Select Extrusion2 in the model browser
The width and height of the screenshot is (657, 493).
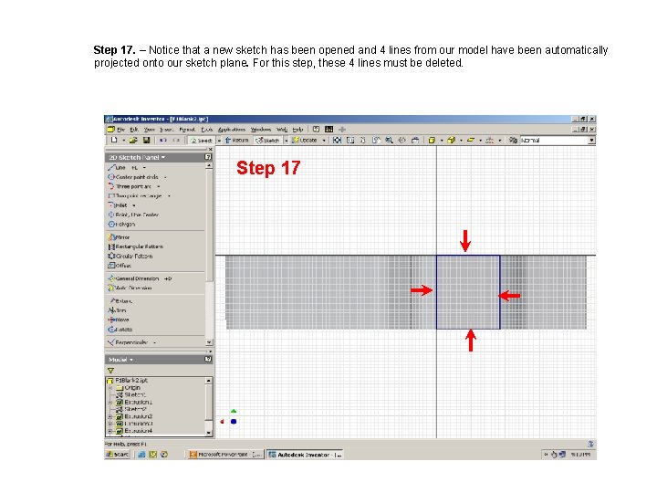coord(134,416)
